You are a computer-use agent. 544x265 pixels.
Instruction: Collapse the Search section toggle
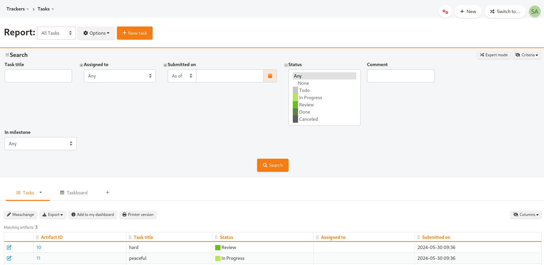(7, 55)
